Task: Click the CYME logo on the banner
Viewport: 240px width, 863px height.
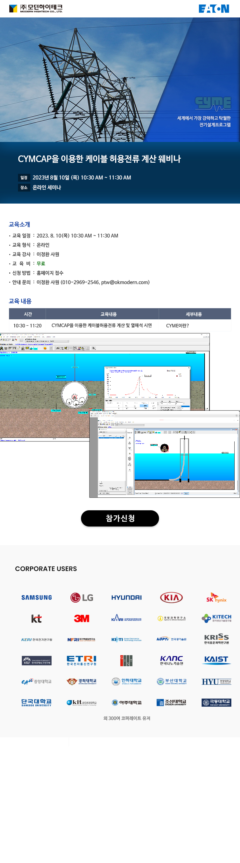Action: 213,103
